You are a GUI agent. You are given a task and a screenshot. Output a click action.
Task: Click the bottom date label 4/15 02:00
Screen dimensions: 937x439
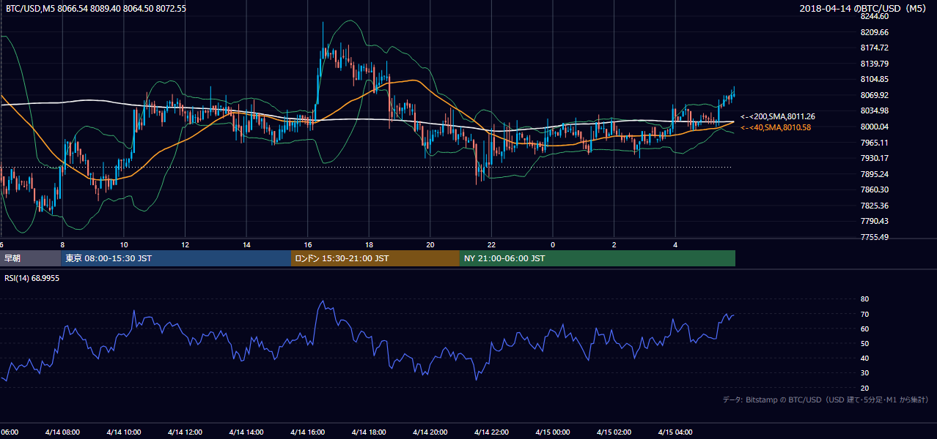coord(614,432)
